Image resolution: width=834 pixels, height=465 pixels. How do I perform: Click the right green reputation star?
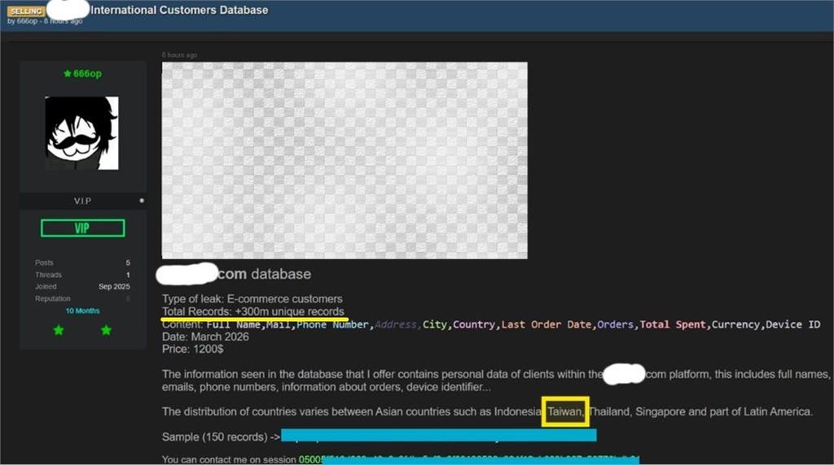(107, 330)
